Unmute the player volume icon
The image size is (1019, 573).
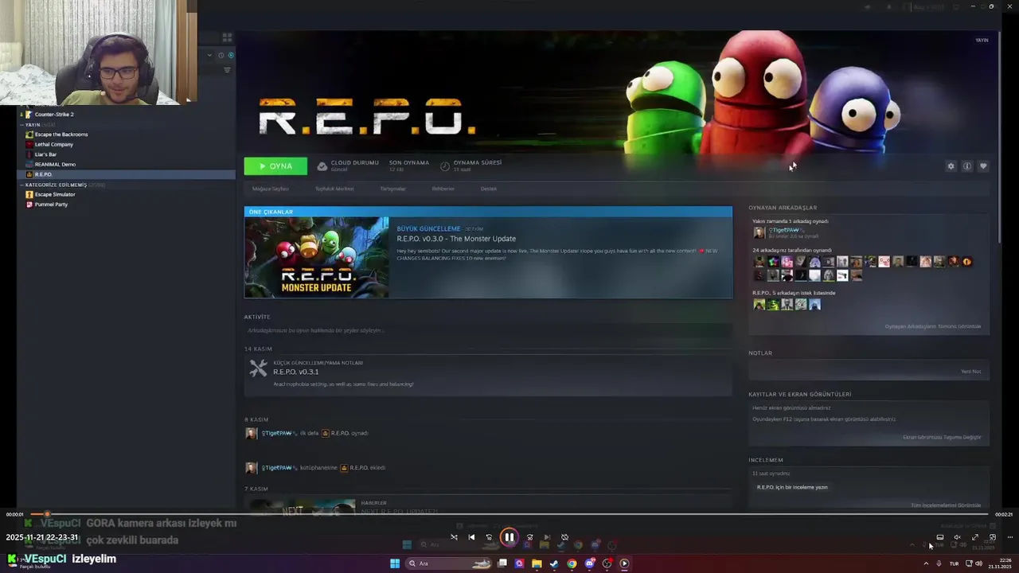958,537
